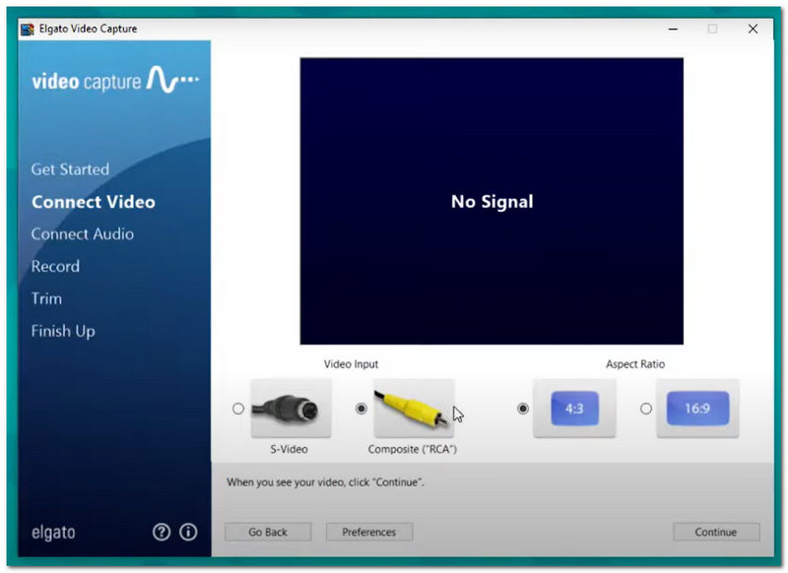Click the No Signal preview area
The height and width of the screenshot is (573, 788).
coord(492,202)
